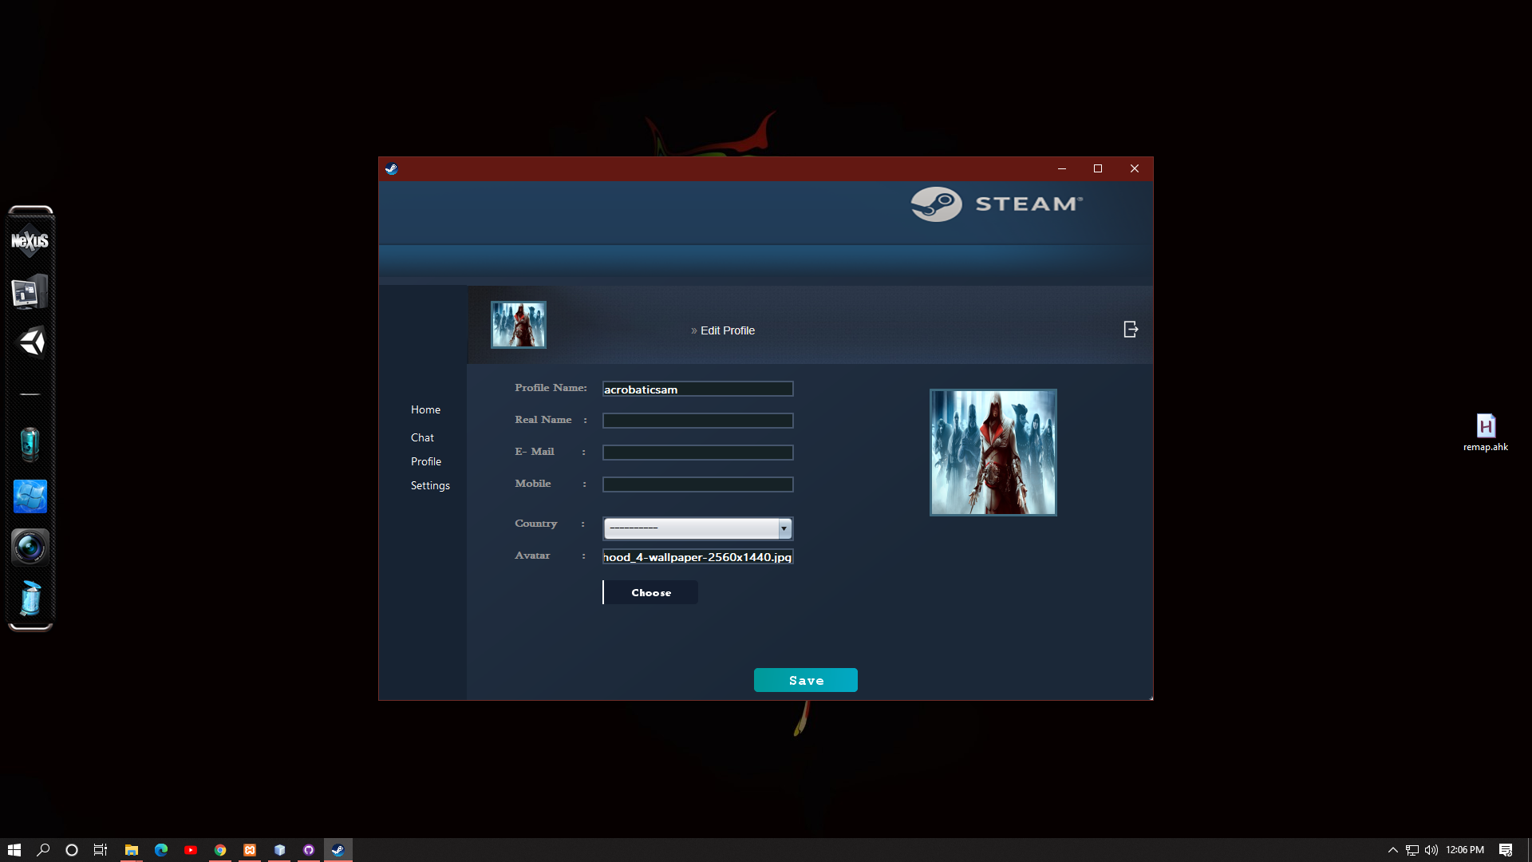The width and height of the screenshot is (1532, 862).
Task: Open taskbar search
Action: 43,850
